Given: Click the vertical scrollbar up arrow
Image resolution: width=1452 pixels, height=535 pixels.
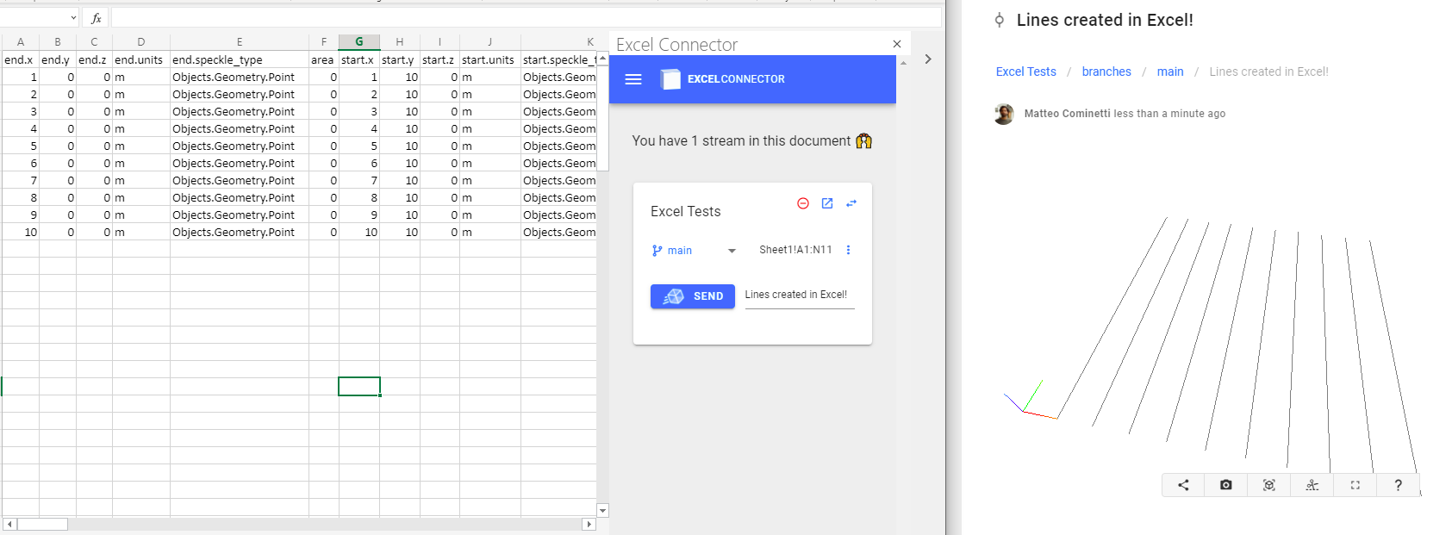Looking at the screenshot, I should (602, 59).
